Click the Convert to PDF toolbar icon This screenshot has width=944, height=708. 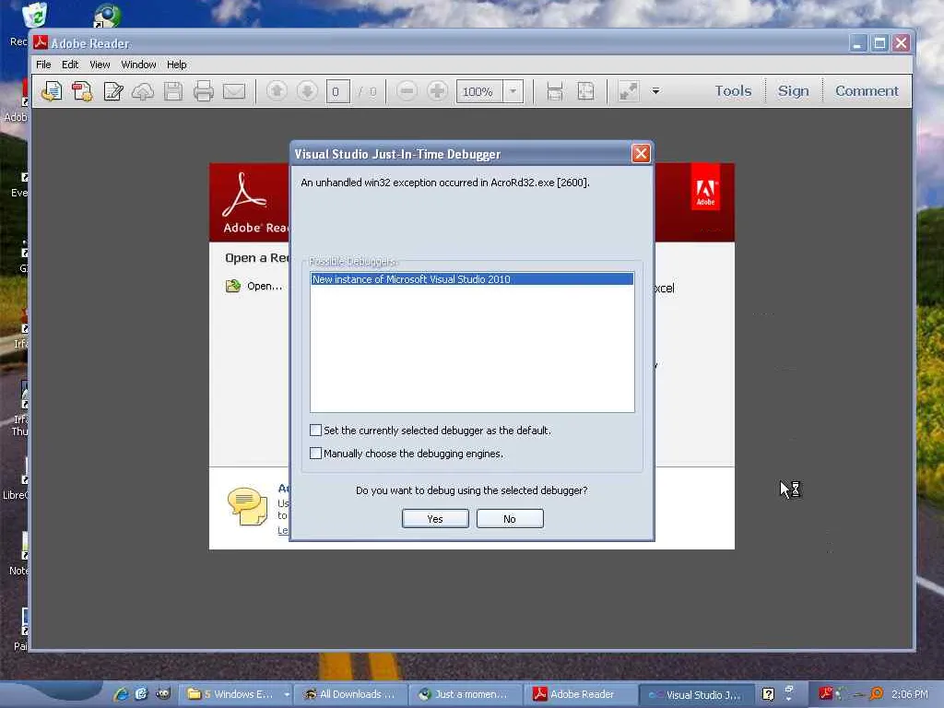click(x=82, y=91)
